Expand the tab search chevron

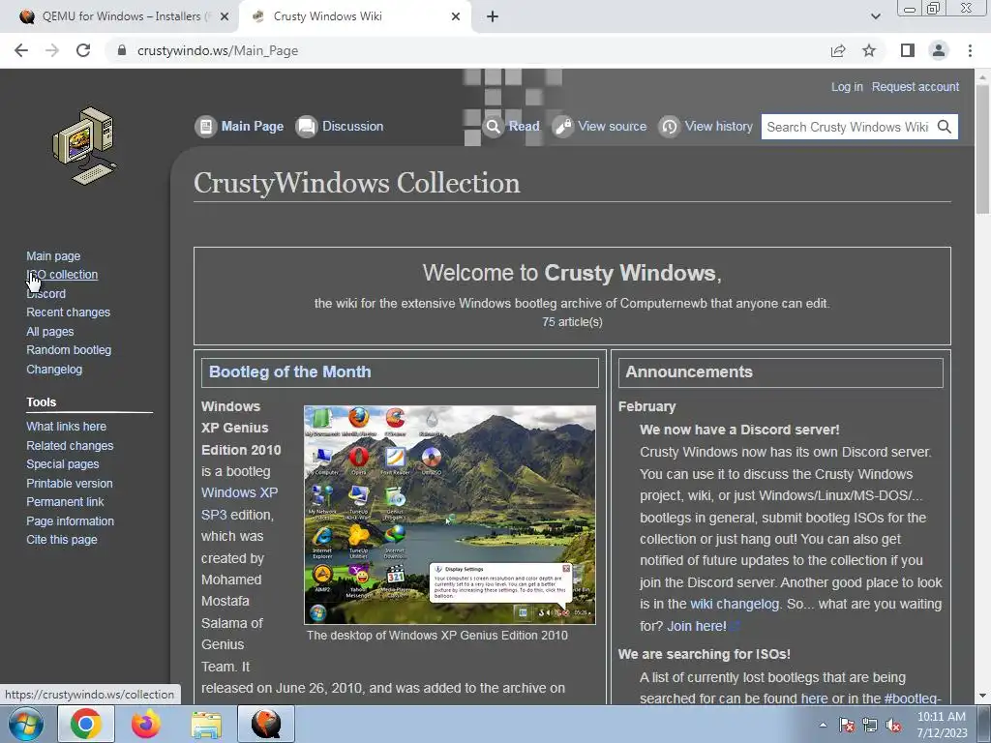pos(875,16)
